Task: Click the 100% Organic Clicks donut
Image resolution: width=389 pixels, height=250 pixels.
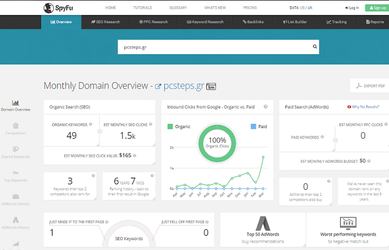Action: point(217,143)
